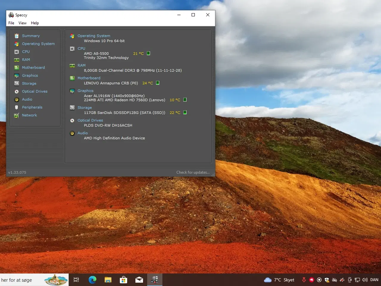381x286 pixels.
Task: Open Microsoft Store from the taskbar
Action: tap(124, 280)
